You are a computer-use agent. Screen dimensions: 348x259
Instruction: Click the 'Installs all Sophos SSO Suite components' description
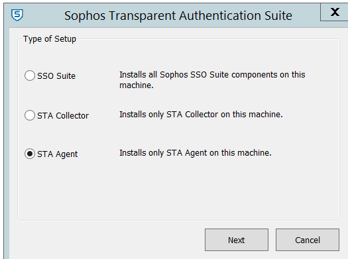(x=212, y=80)
